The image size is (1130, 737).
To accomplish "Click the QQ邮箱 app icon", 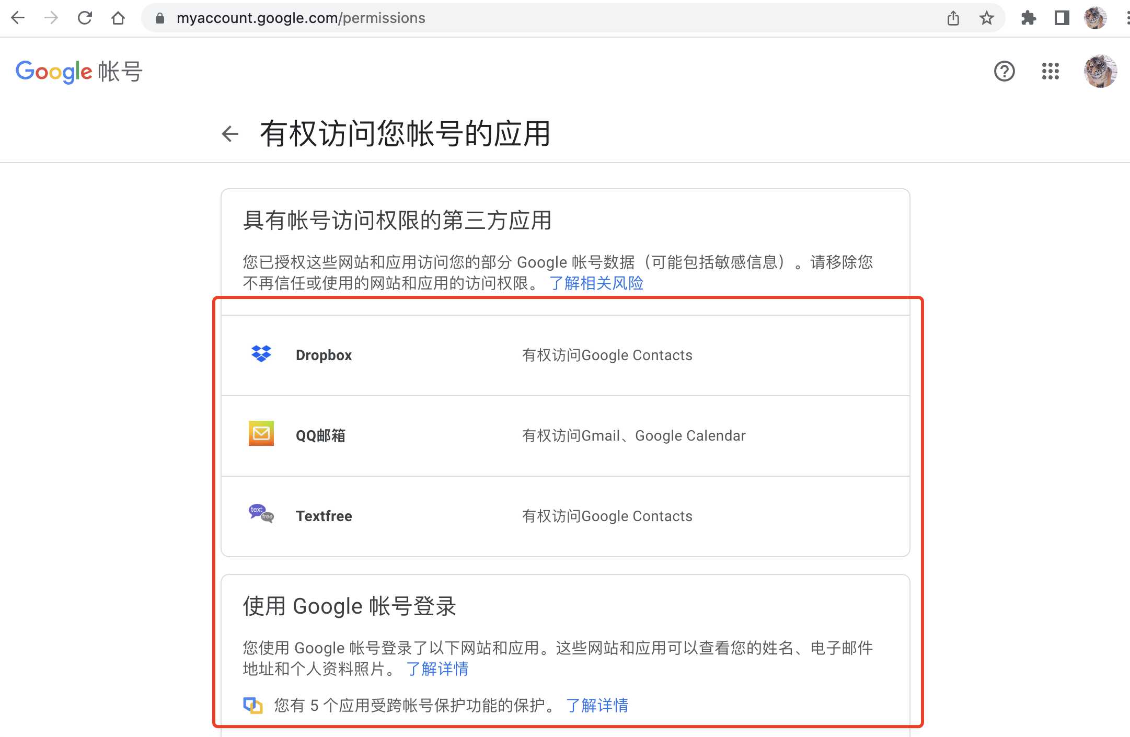I will pos(260,434).
